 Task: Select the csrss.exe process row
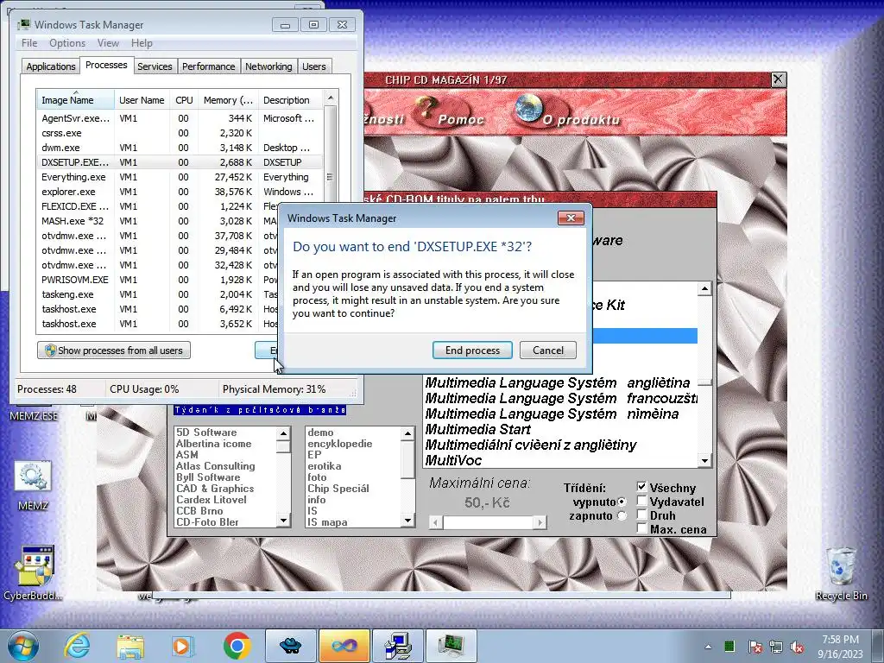(180, 133)
